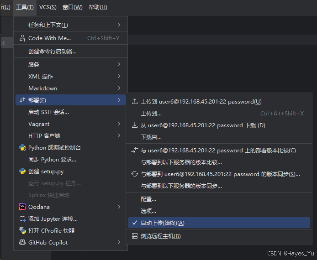This screenshot has height=260, width=317.
Task: Click the sync icon beside 版本同步(S)
Action: pyautogui.click(x=135, y=174)
